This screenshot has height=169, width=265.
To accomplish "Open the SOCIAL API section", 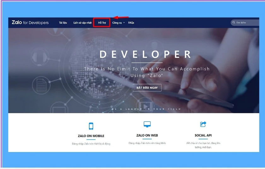I will click(x=203, y=135).
